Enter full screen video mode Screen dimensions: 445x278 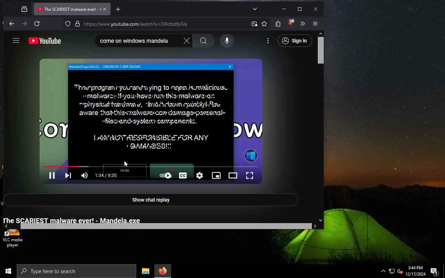[250, 175]
